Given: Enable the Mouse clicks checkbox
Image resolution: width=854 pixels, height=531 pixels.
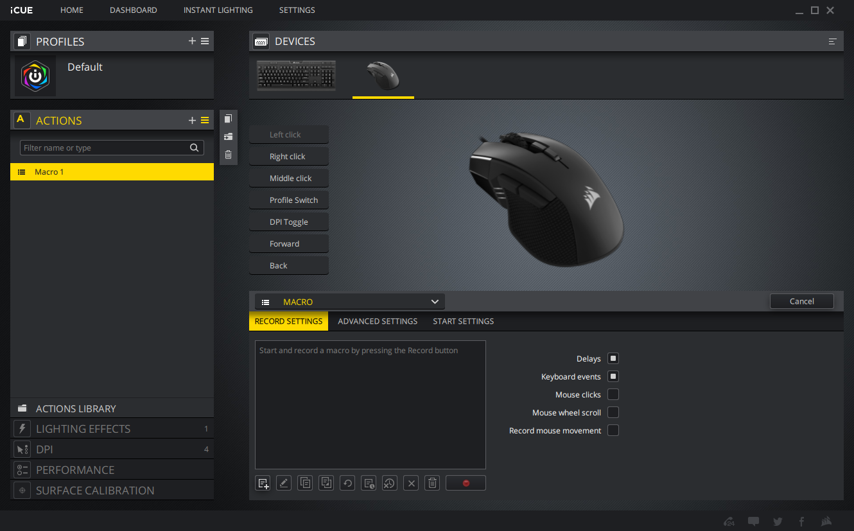Looking at the screenshot, I should click(613, 395).
